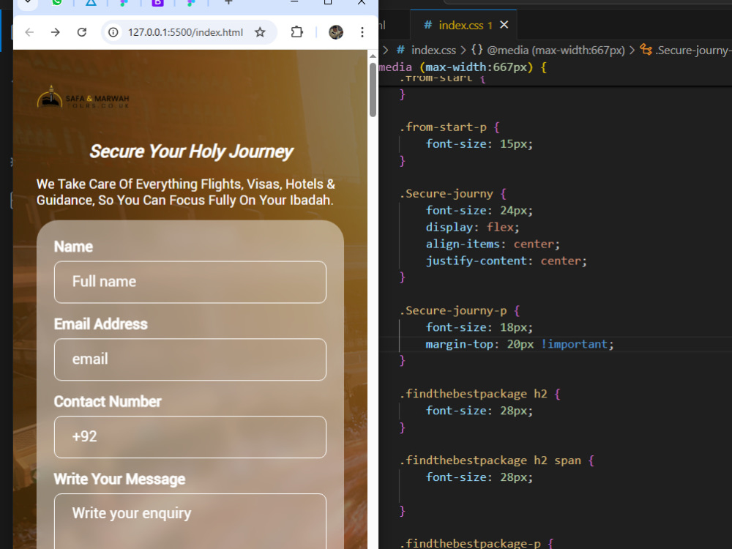This screenshot has width=732, height=549.
Task: Open the Extensions puzzle icon
Action: [297, 32]
